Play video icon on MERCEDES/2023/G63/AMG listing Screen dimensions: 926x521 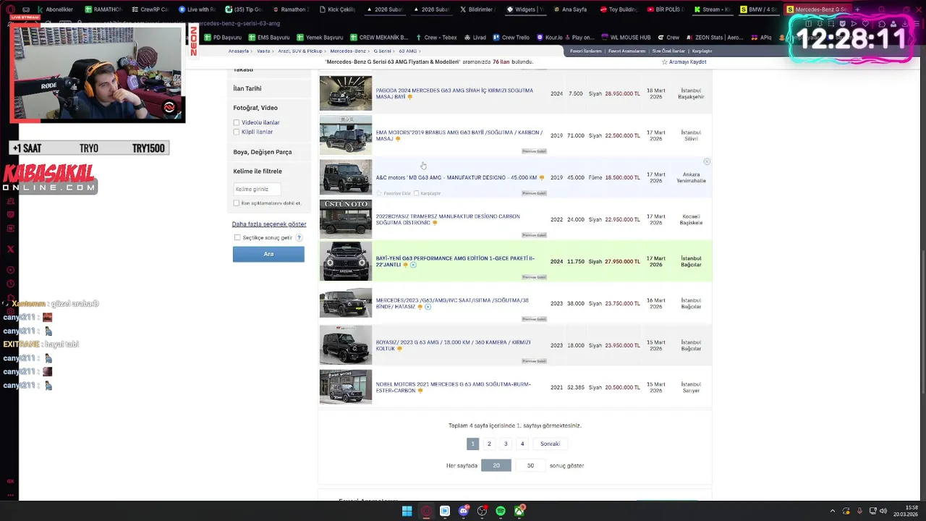[x=428, y=307]
